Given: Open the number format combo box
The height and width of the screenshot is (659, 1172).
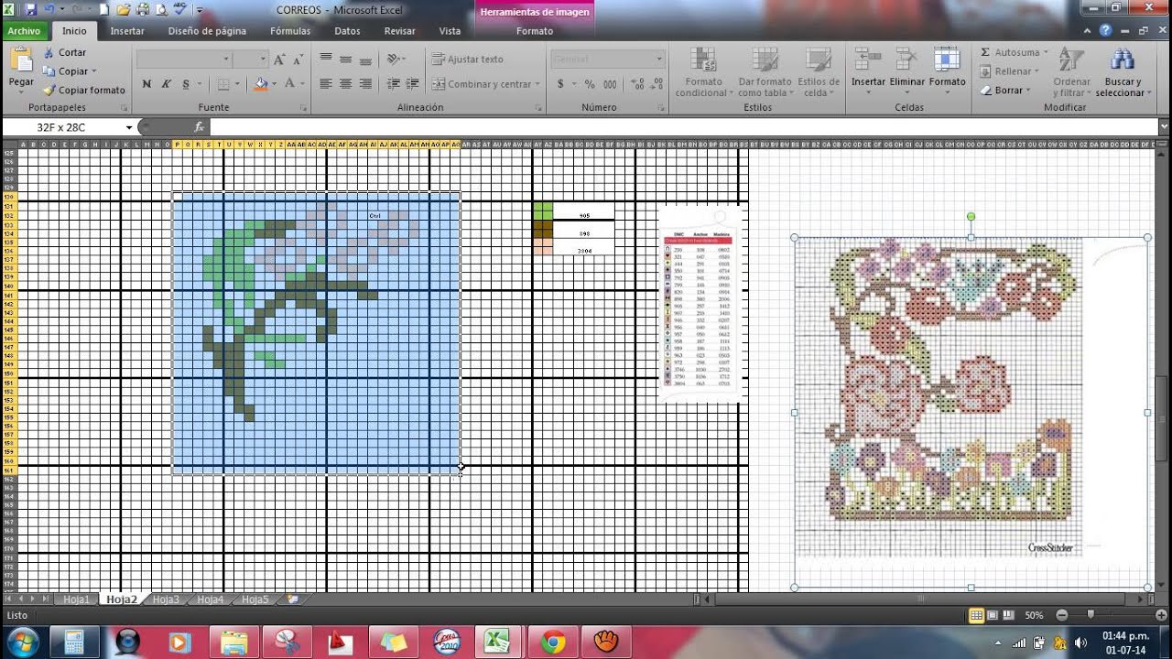Looking at the screenshot, I should (608, 59).
